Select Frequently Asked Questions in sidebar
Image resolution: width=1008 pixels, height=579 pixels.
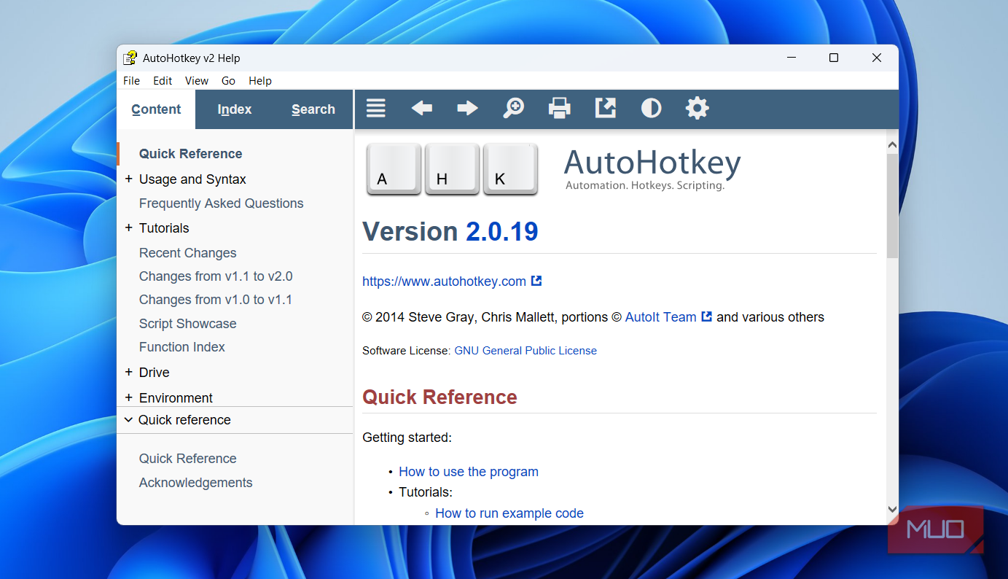221,203
